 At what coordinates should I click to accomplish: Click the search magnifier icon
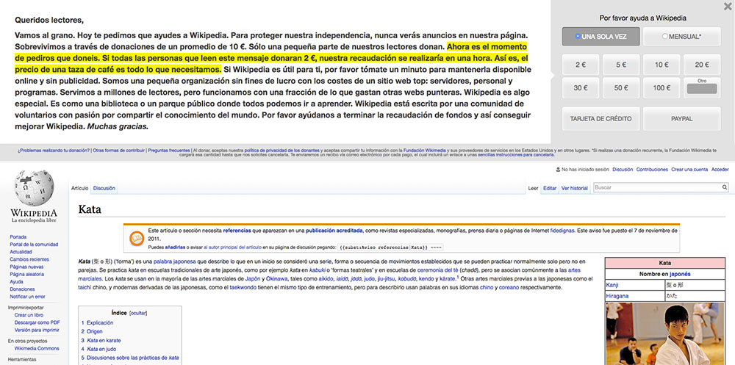pos(724,187)
